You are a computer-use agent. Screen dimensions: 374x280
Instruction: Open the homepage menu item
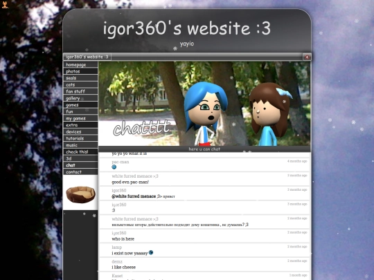tap(80, 64)
